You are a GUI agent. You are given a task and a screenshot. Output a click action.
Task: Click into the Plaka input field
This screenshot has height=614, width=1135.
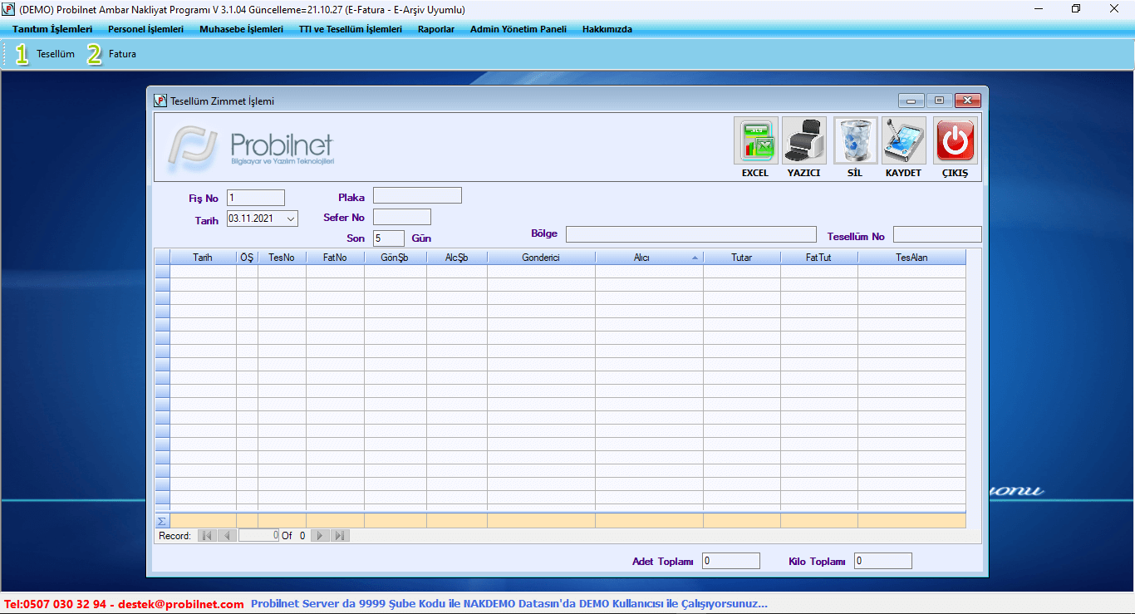[417, 196]
